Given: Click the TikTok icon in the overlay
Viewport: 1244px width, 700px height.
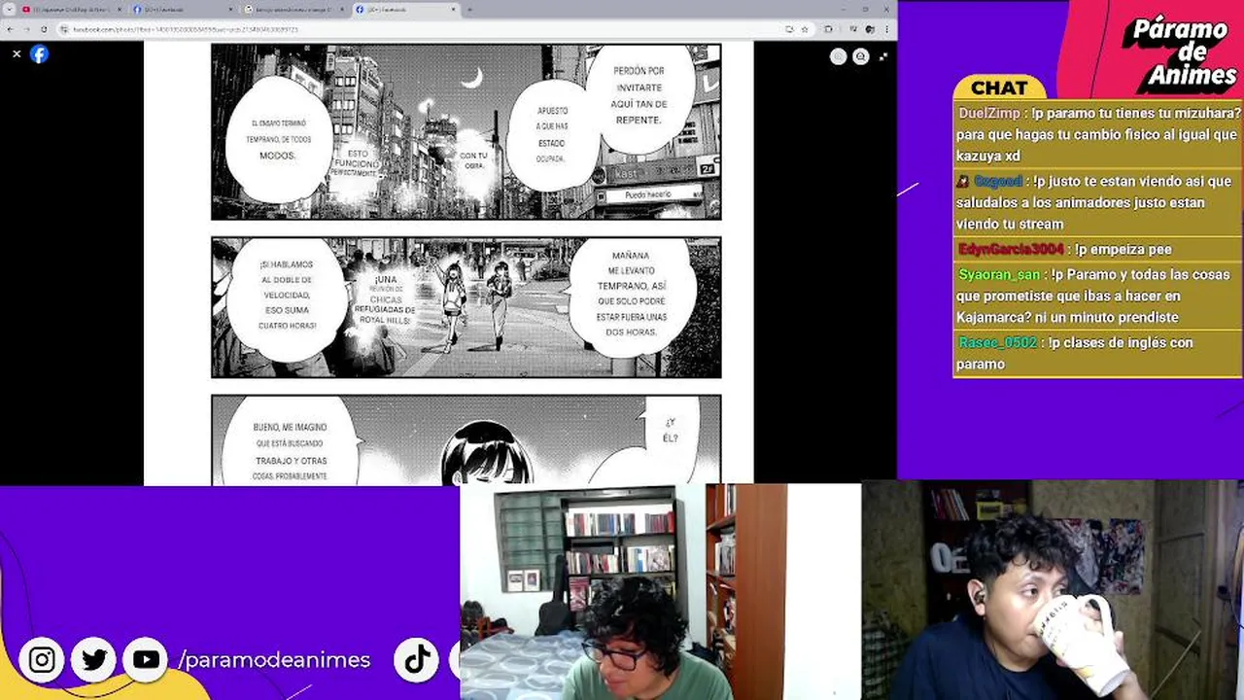Looking at the screenshot, I should 418,660.
